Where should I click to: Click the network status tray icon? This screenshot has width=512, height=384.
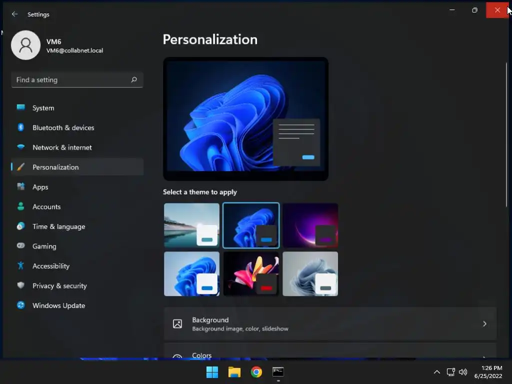pos(451,372)
